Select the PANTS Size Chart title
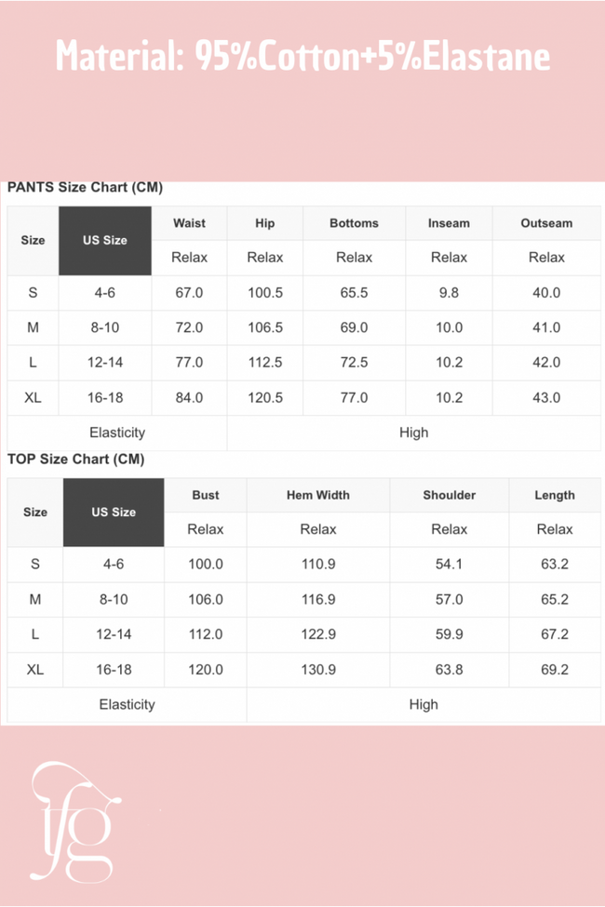 85,187
